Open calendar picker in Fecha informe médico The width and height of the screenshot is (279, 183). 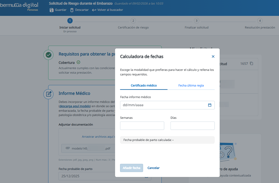point(210,105)
